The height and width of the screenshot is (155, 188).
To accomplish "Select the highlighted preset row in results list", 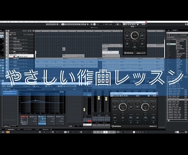I will [x=177, y=100].
